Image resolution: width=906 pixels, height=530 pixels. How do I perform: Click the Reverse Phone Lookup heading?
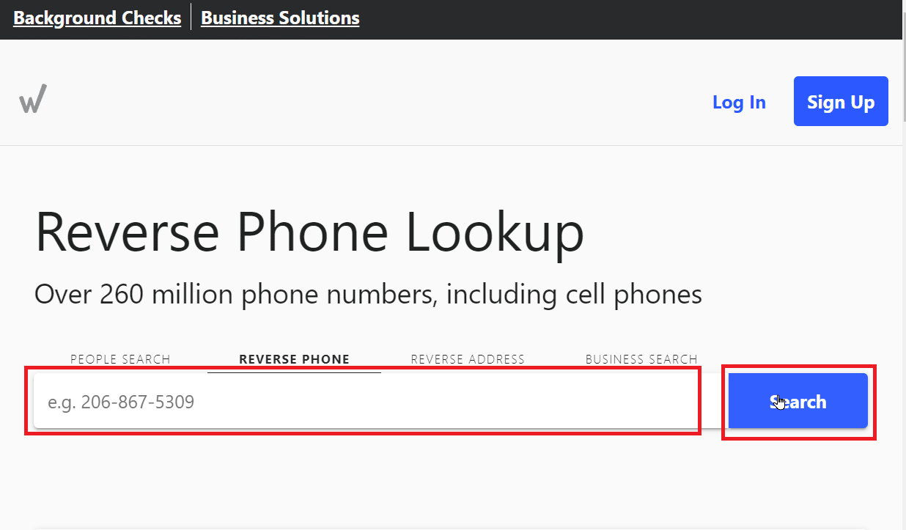pos(309,232)
